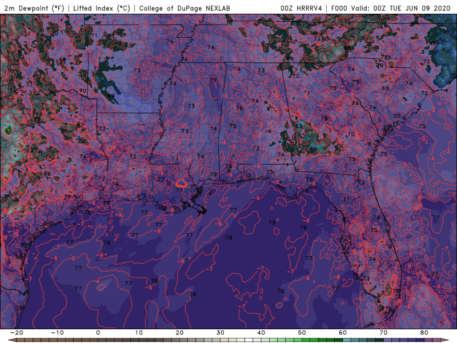Click the 10 tick label on colorbar
Screen dimensions: 457x343
pos(139,333)
